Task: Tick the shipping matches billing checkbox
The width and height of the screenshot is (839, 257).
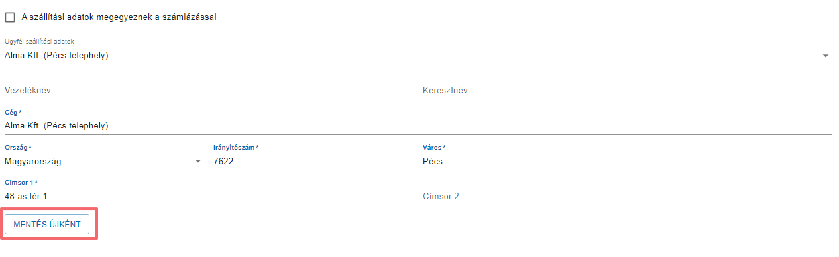Action: 10,17
